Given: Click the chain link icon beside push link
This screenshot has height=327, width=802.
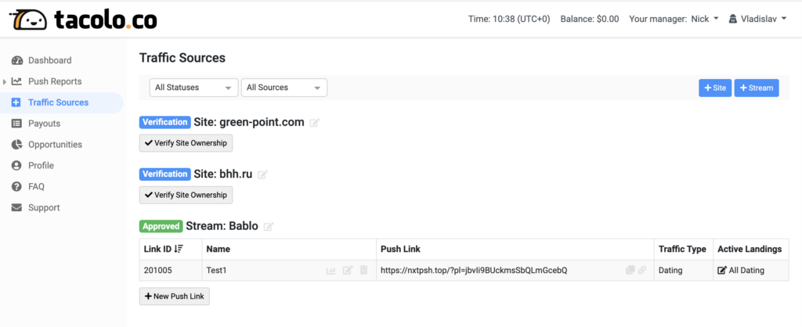Looking at the screenshot, I should pos(642,271).
